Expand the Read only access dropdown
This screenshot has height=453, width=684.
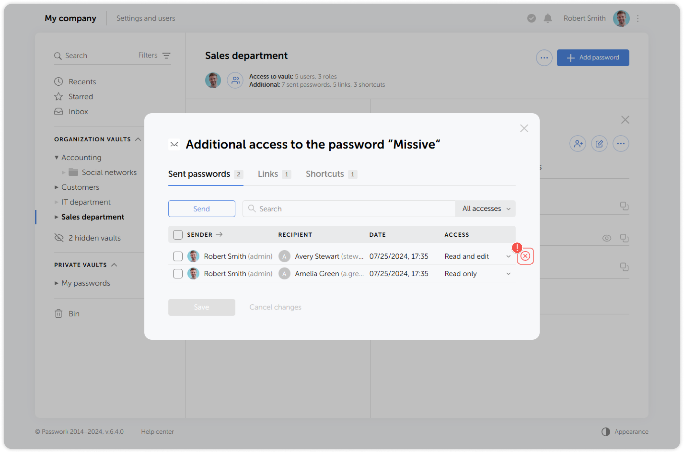[508, 274]
